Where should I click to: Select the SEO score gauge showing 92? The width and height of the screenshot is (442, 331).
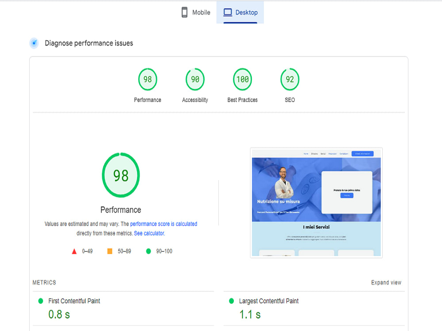pyautogui.click(x=290, y=79)
